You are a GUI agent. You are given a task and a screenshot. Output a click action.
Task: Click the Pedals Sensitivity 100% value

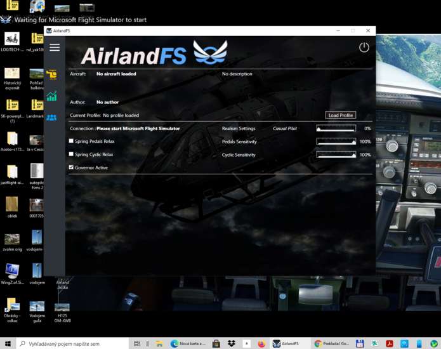point(365,142)
